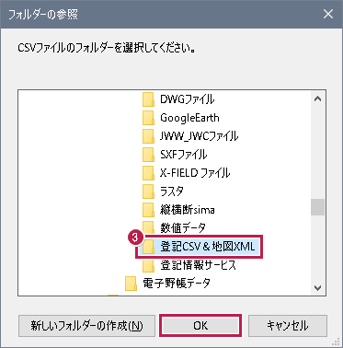343x348 pixels.
Task: Click the X-FIELD ファイル folder icon
Action: click(x=148, y=173)
